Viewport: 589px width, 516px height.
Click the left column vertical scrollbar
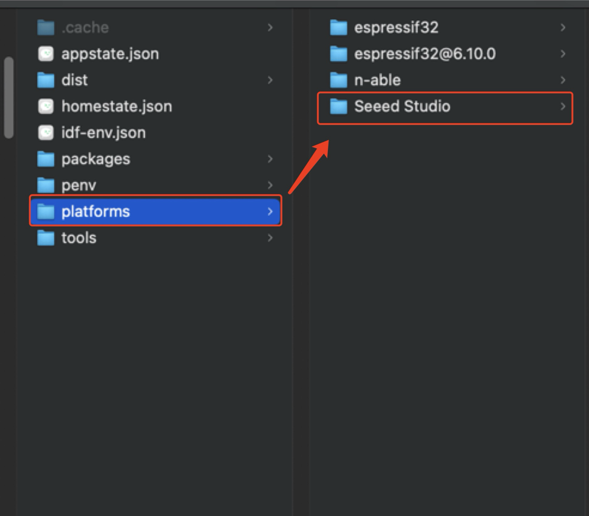coord(9,98)
